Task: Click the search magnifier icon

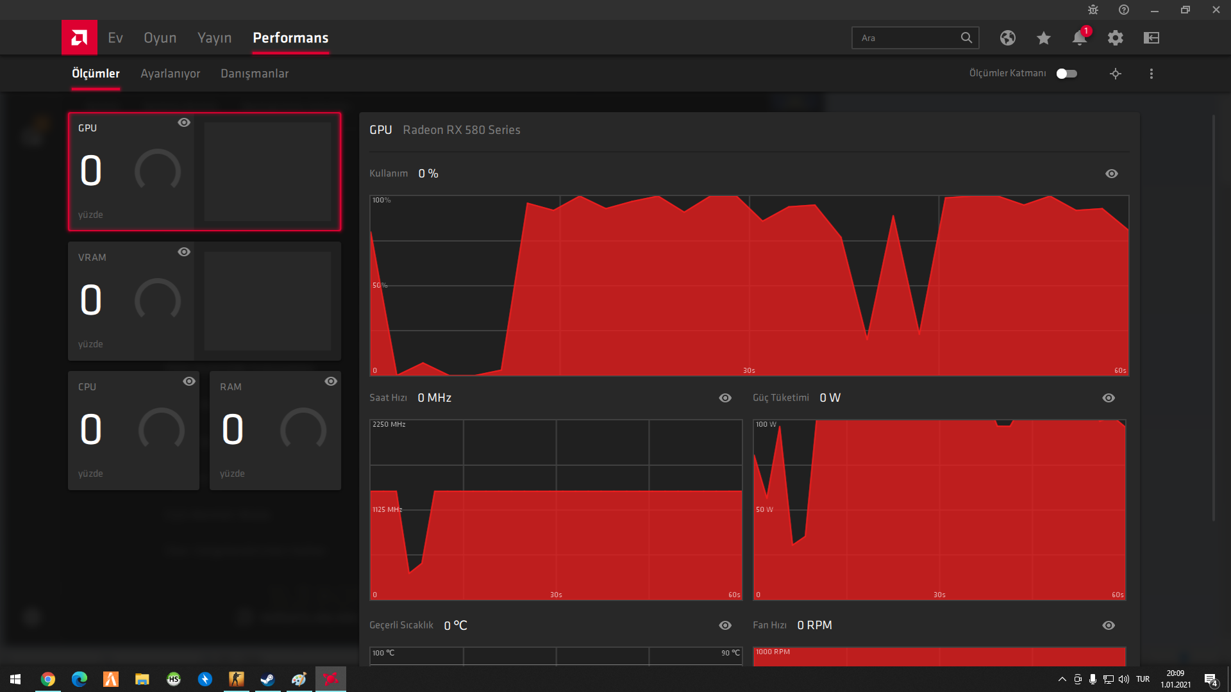Action: point(966,38)
